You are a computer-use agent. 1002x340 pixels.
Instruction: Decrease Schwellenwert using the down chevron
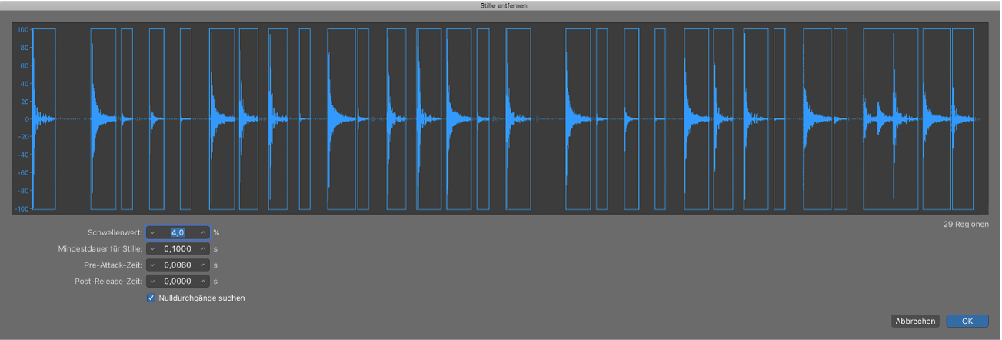click(x=152, y=232)
